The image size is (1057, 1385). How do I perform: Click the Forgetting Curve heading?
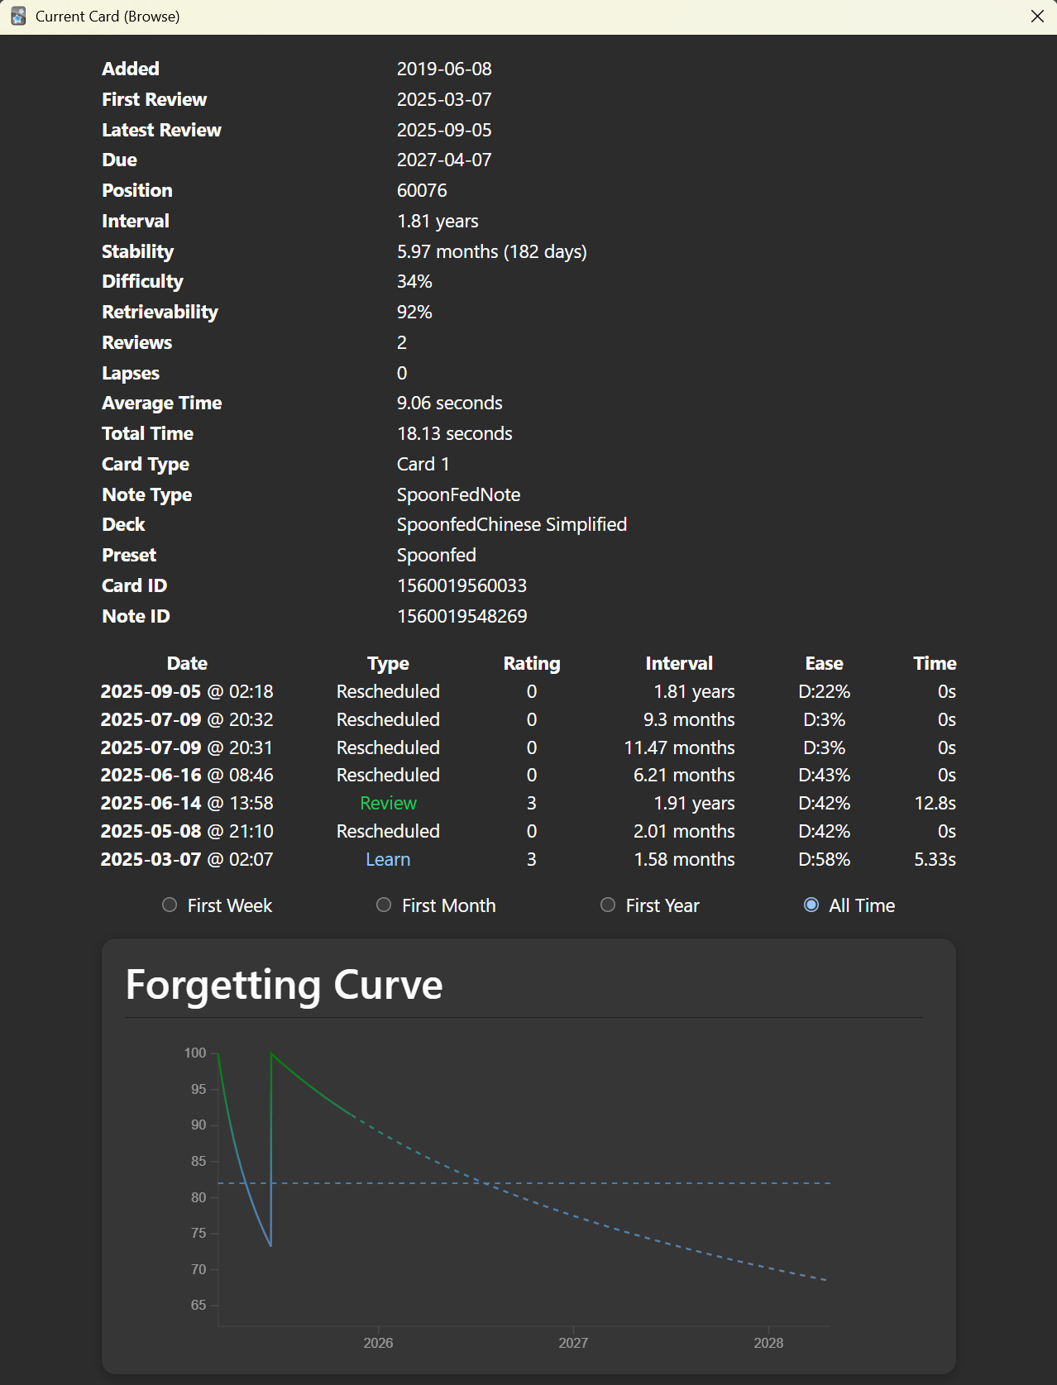click(x=284, y=985)
